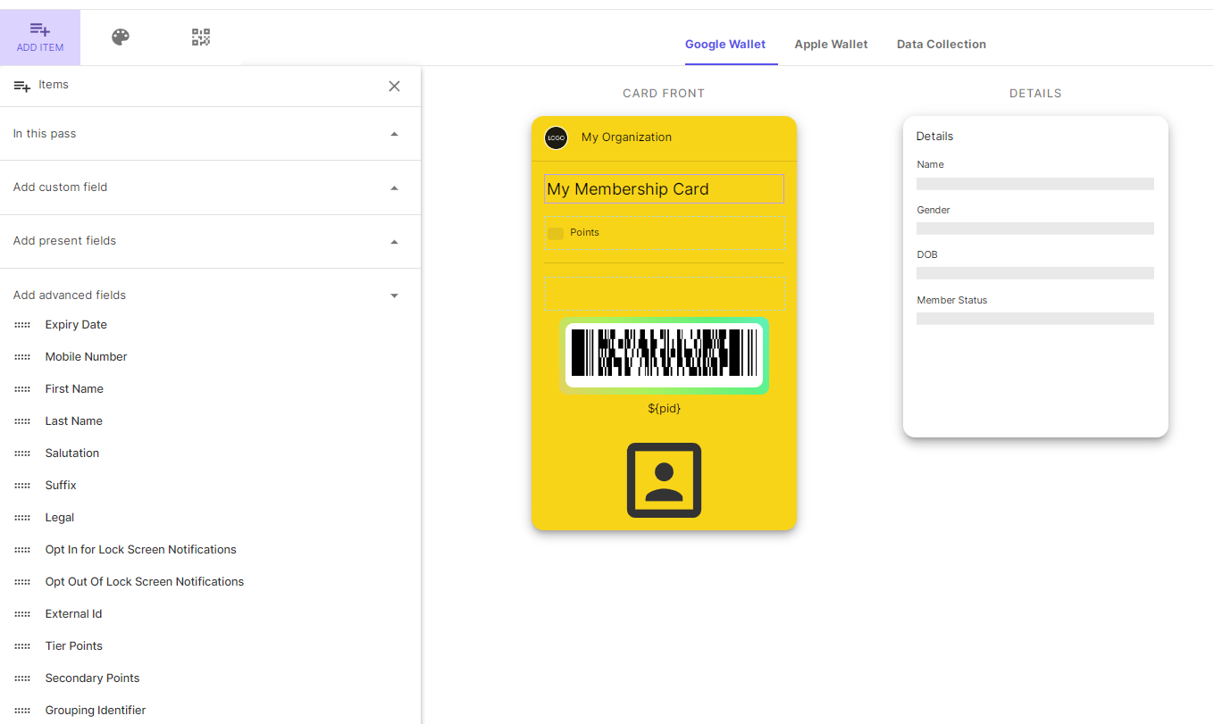Click the My Organization name on the card
The width and height of the screenshot is (1214, 724).
(626, 137)
